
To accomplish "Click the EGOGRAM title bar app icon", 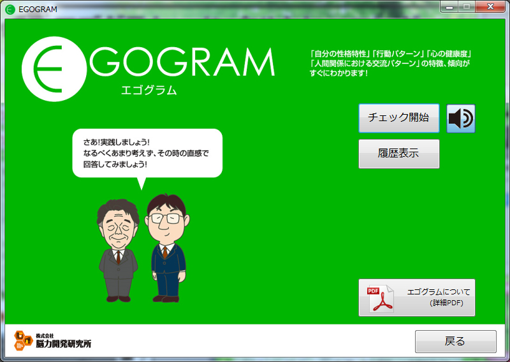I will 10,9.
